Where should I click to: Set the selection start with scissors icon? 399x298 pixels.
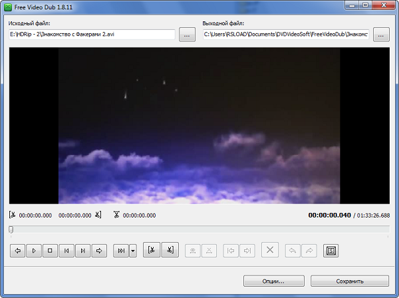coord(152,249)
